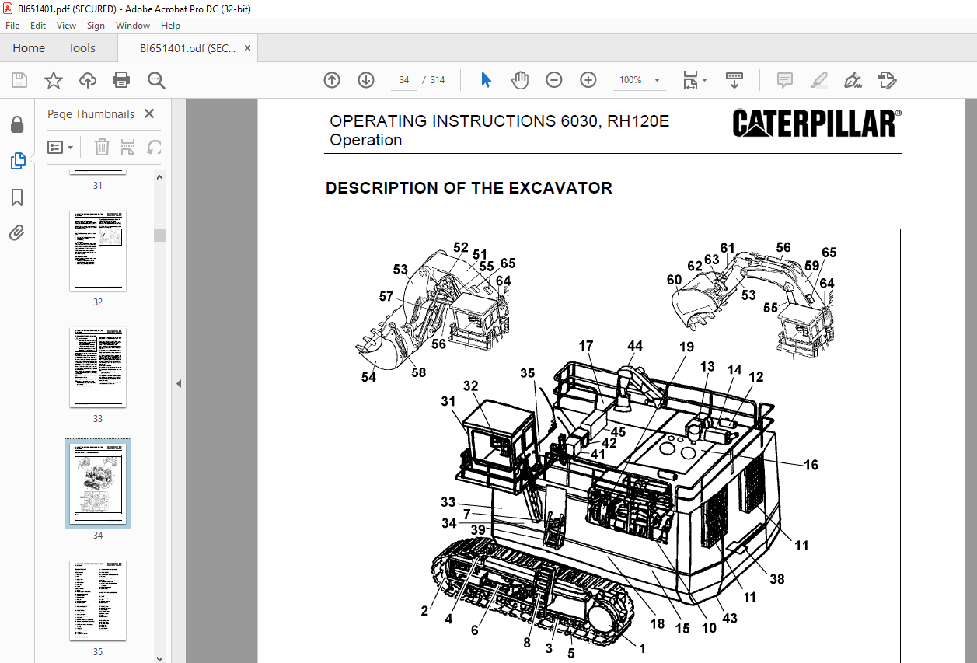Open the security lock panel icon
Screen dimensions: 977x663
(17, 124)
